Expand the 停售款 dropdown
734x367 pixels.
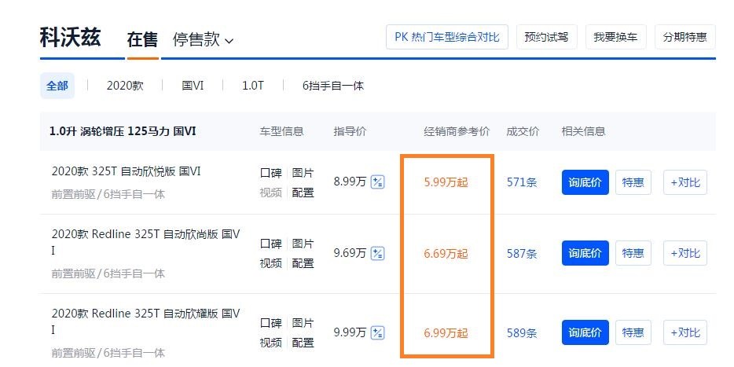[x=203, y=40]
